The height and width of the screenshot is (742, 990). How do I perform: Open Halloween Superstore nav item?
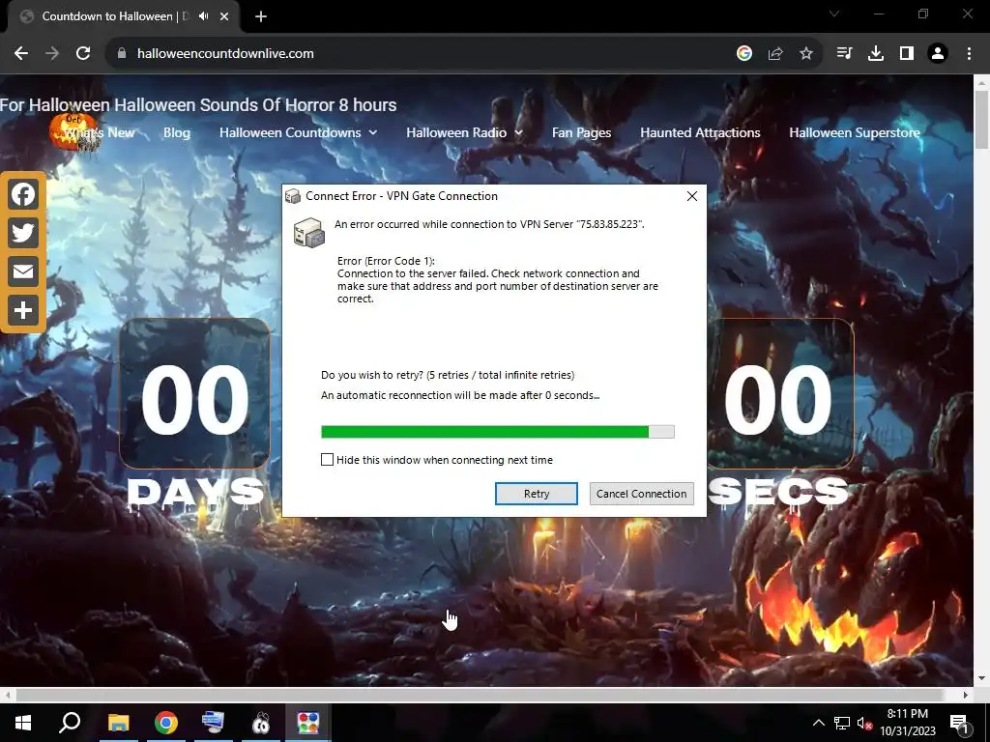pyautogui.click(x=855, y=132)
